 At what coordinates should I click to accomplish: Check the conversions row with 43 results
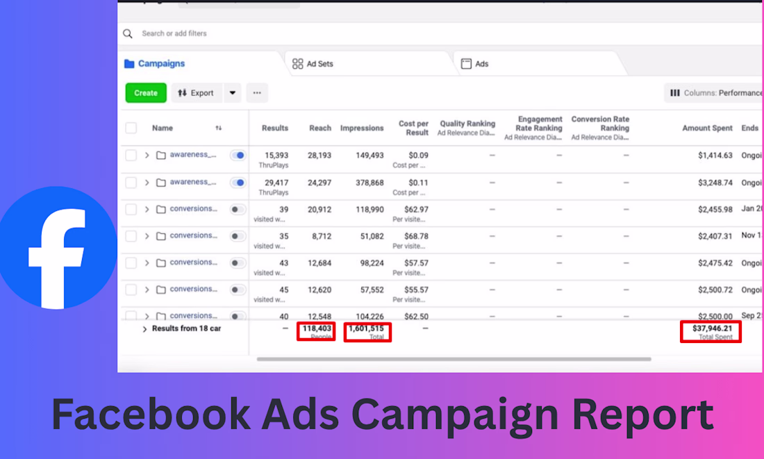pos(131,263)
